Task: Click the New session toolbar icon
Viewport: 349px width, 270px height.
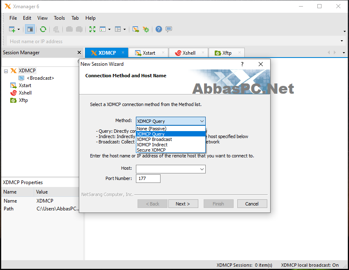Action: click(x=12, y=29)
